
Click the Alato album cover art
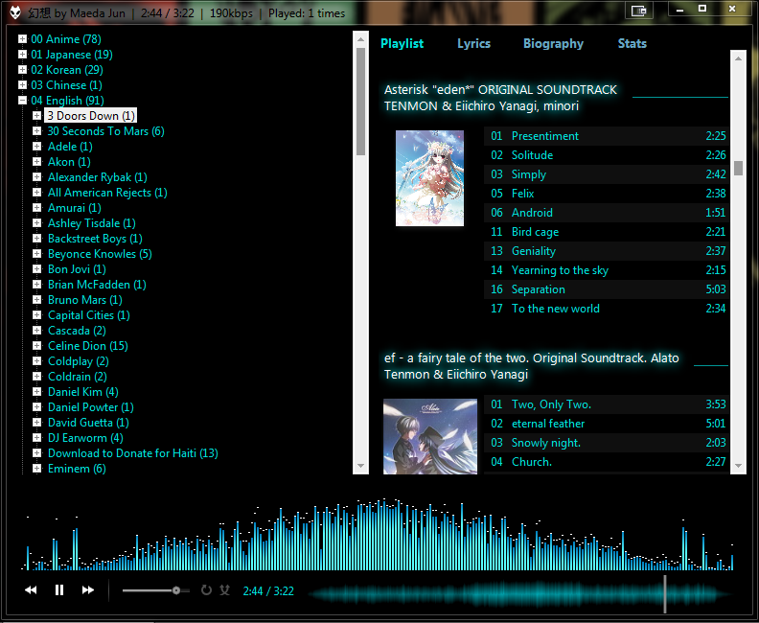[430, 436]
